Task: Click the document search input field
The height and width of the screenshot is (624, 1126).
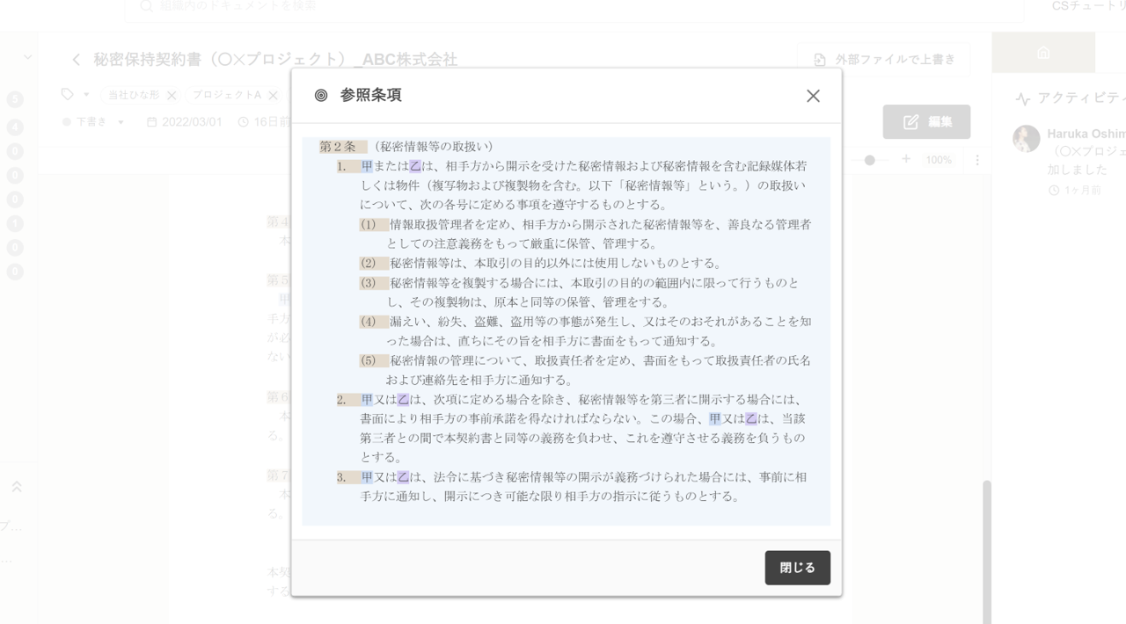Action: coord(572,7)
